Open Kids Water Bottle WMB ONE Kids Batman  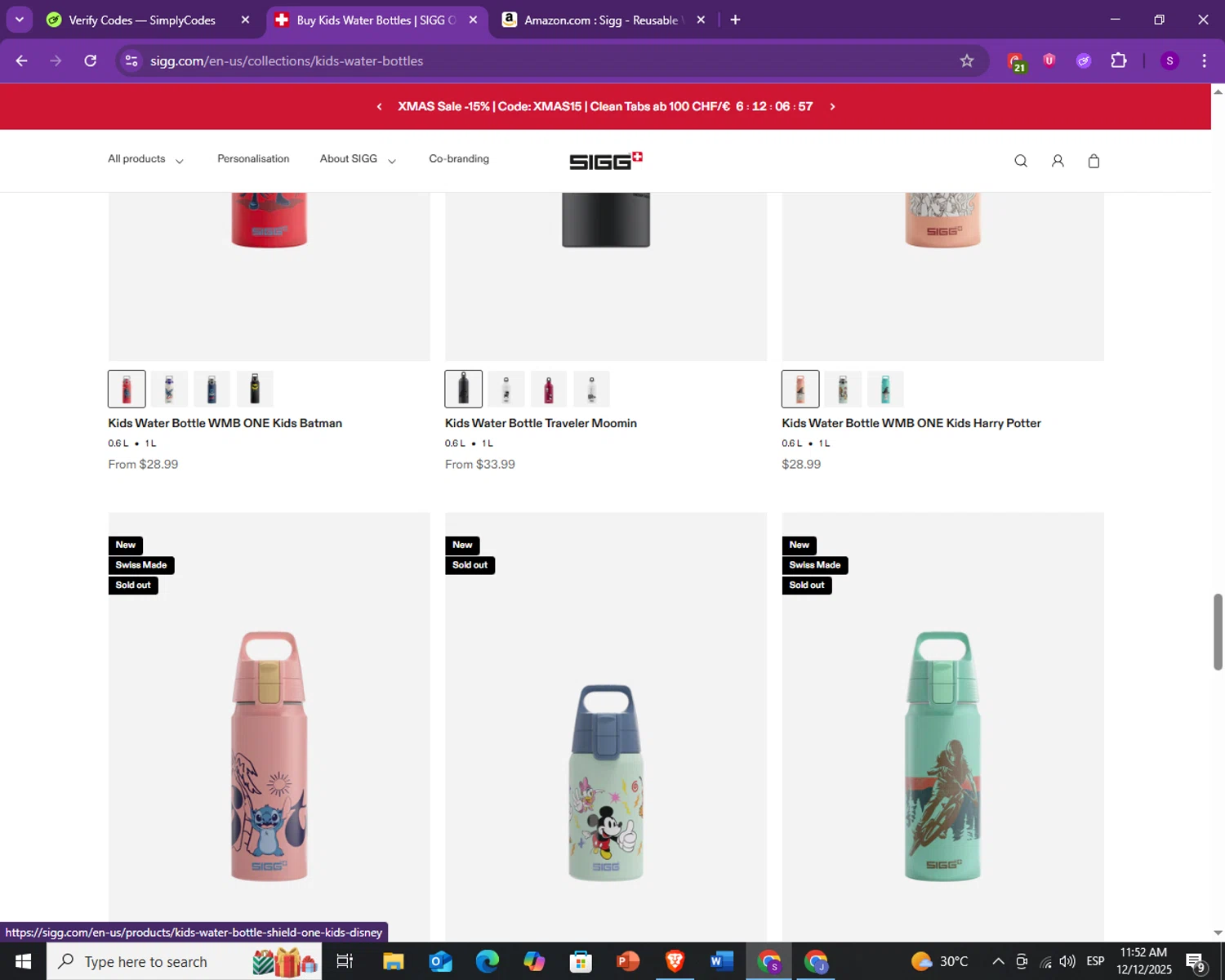(225, 423)
